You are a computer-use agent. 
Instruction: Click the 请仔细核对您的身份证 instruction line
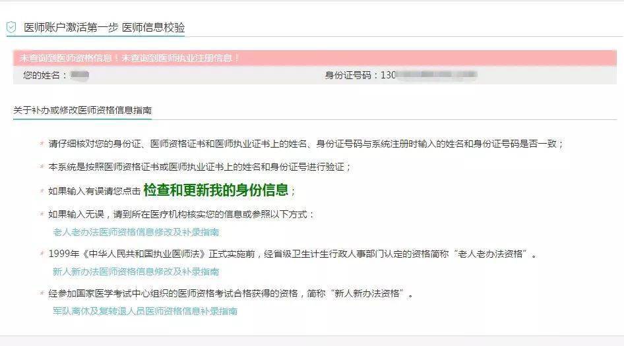coord(305,144)
